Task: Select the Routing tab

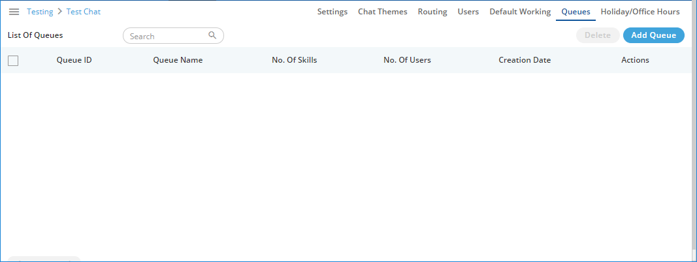Action: (432, 12)
